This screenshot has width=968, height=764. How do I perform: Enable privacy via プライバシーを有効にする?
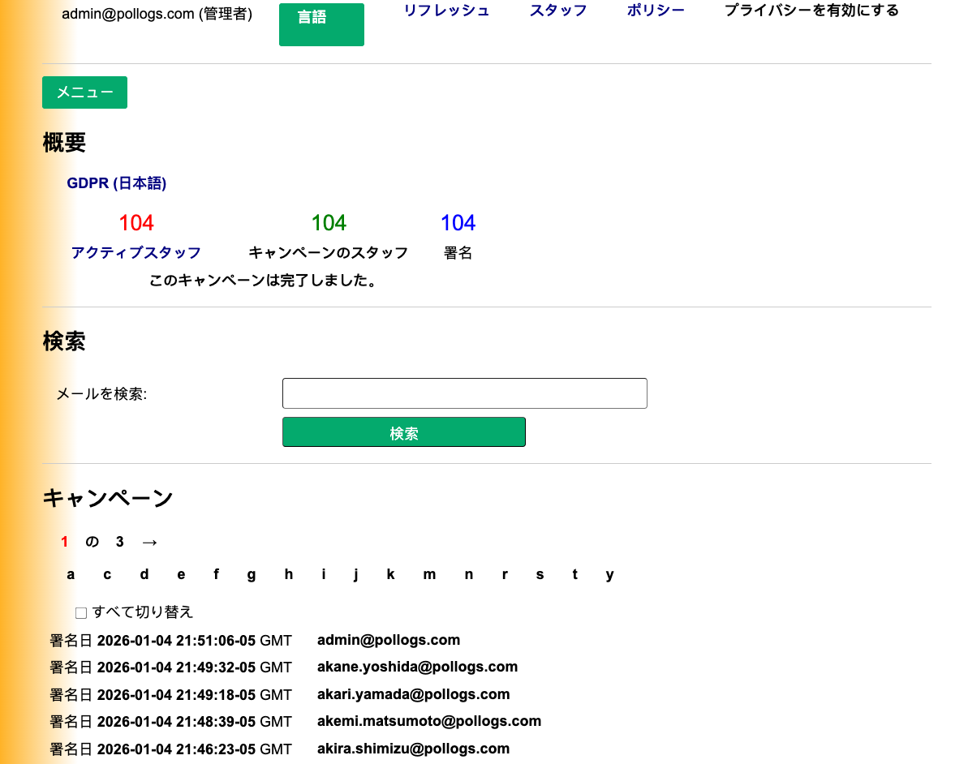pos(811,11)
